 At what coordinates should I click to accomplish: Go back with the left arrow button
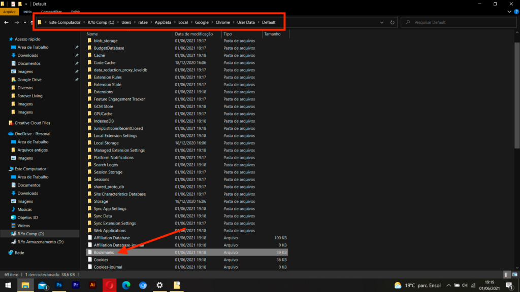tap(6, 22)
